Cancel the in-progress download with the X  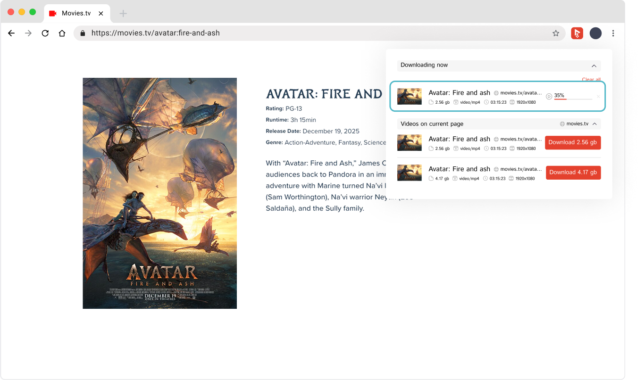pos(598,97)
